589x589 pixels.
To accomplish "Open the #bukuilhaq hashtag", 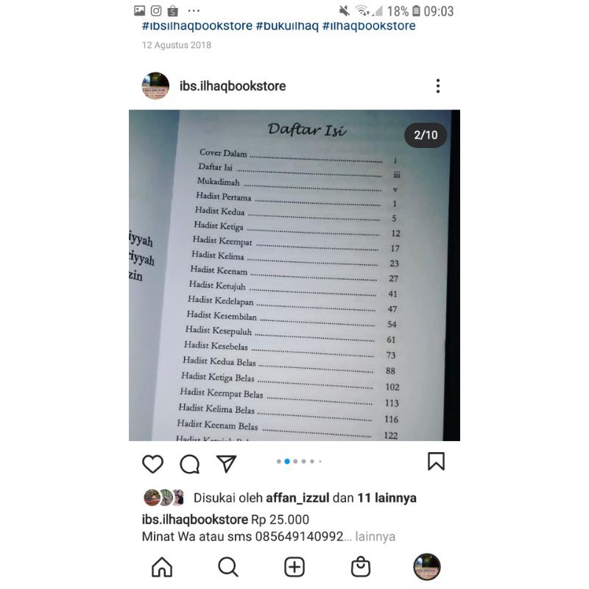I will pyautogui.click(x=287, y=26).
